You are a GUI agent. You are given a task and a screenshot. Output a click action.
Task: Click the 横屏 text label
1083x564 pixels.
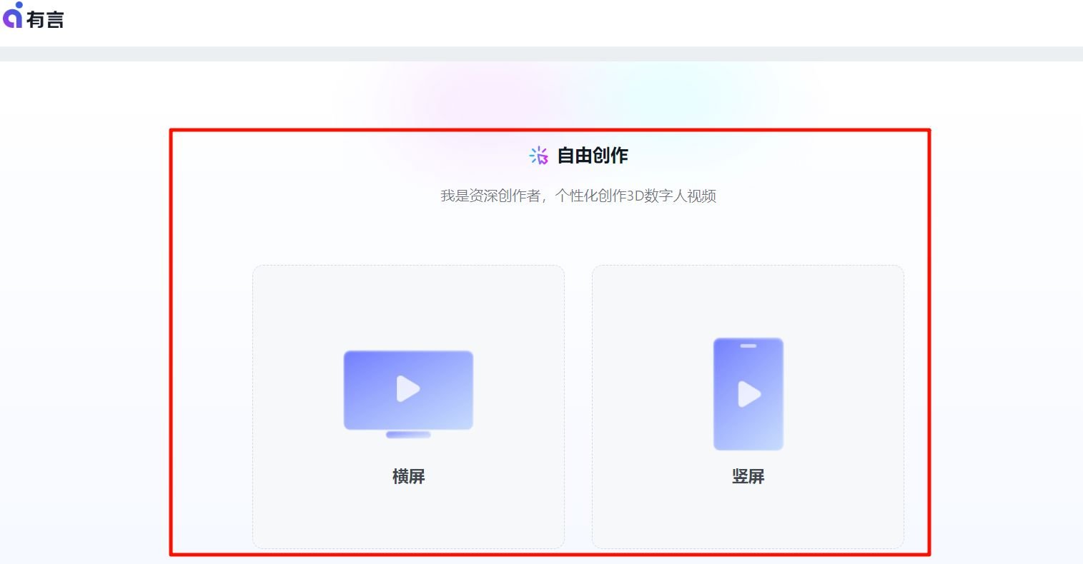coord(408,476)
